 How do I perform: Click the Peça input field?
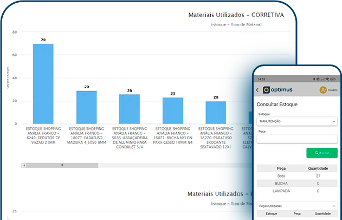coord(297,139)
